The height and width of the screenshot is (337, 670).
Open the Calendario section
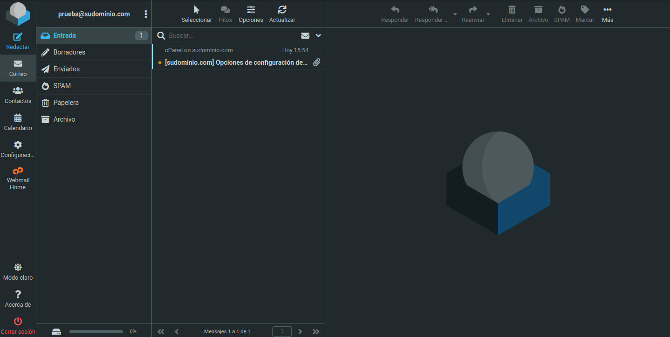coord(18,122)
